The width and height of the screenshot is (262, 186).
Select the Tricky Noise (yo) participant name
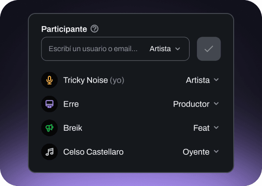93,80
